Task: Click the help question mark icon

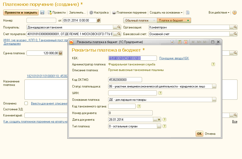Action: [x=234, y=12]
